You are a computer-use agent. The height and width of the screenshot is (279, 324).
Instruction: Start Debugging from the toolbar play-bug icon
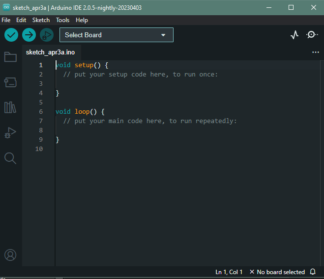coord(47,35)
